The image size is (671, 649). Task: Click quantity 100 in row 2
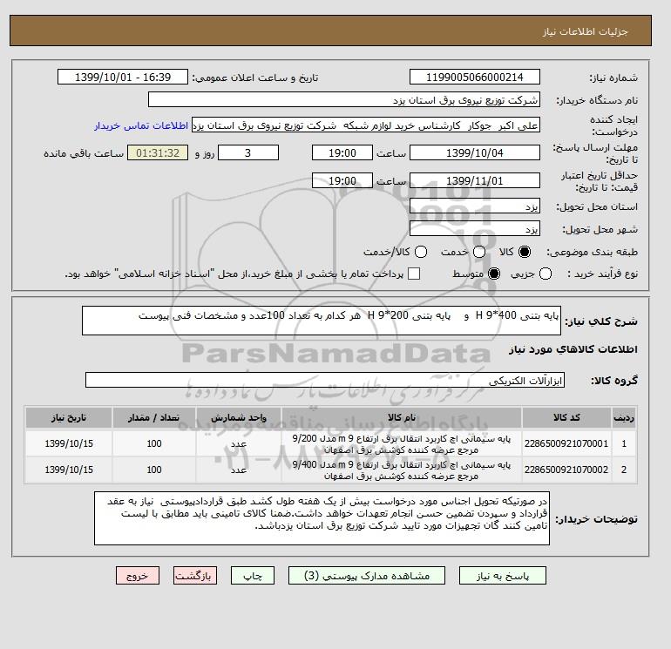[154, 470]
